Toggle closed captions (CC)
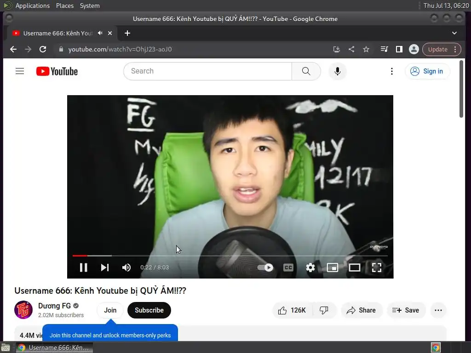Screen dimensions: 471x353 click(x=288, y=267)
